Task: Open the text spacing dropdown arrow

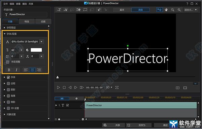Action: click(41, 56)
